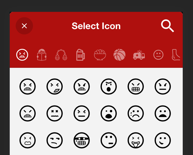
Task: Switch to the reading person category
Action: point(42,55)
